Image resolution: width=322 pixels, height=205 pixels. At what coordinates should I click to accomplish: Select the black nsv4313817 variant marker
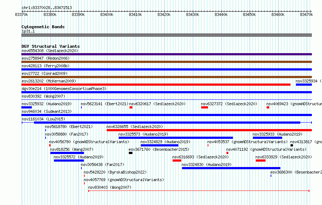[x=292, y=145]
